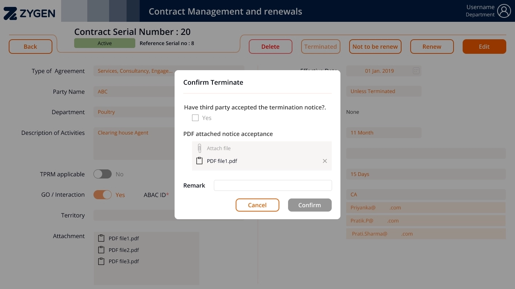Click the Not to be renew button
This screenshot has width=515, height=289.
point(375,47)
